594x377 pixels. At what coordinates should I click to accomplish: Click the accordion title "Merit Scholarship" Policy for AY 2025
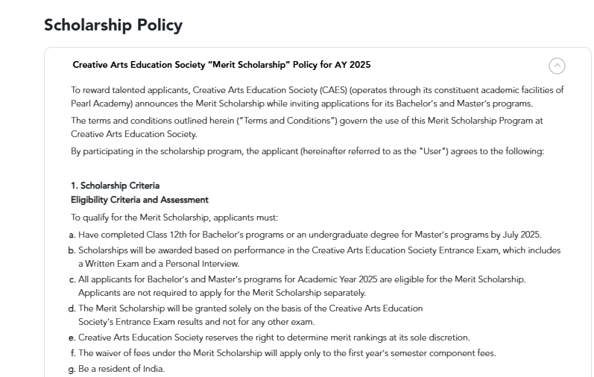click(x=221, y=65)
